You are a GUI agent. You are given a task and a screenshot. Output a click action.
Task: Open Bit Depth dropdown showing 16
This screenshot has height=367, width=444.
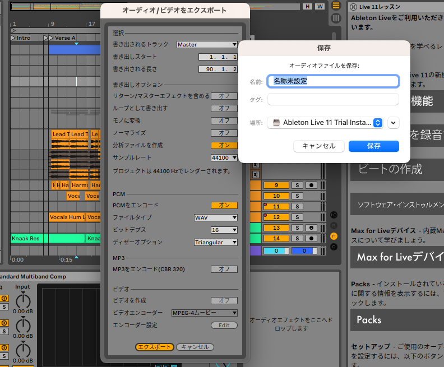tap(224, 230)
